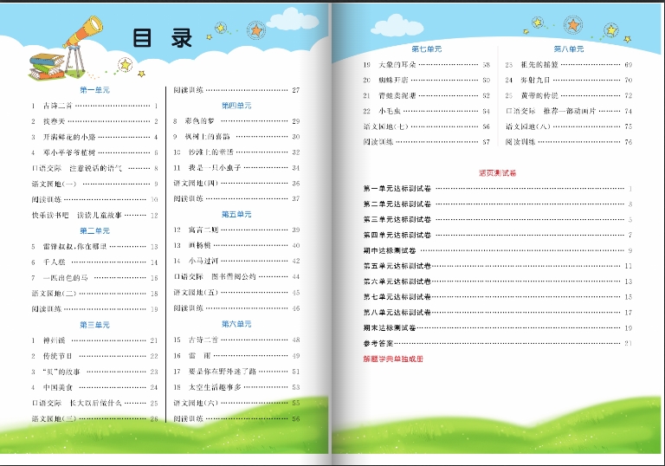The height and width of the screenshot is (466, 665).
Task: Open 期中达标测试卷 entry
Action: (x=397, y=250)
